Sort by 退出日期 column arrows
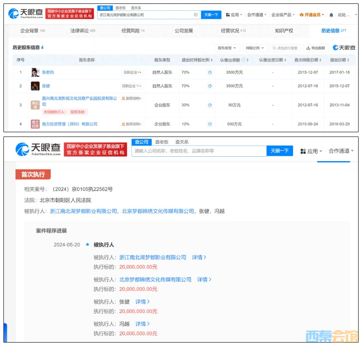 pyautogui.click(x=348, y=60)
